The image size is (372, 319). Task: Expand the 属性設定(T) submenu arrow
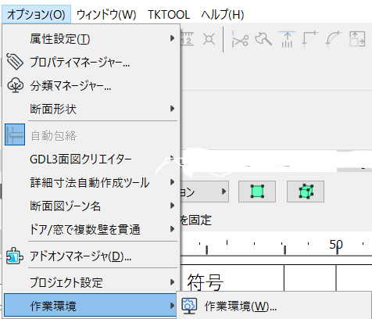point(172,38)
